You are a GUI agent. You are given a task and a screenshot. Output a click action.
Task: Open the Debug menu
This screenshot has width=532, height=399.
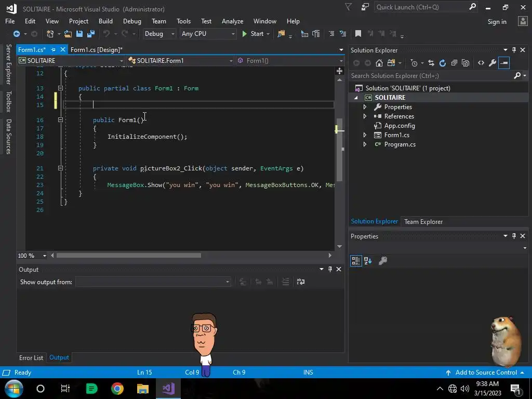coord(132,21)
